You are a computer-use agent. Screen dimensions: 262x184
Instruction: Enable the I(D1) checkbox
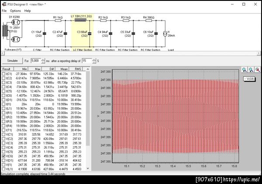tap(3, 100)
